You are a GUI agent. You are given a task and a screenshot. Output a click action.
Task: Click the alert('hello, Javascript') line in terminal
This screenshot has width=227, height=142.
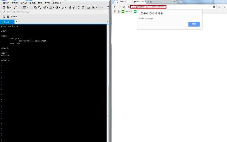pyautogui.click(x=34, y=41)
